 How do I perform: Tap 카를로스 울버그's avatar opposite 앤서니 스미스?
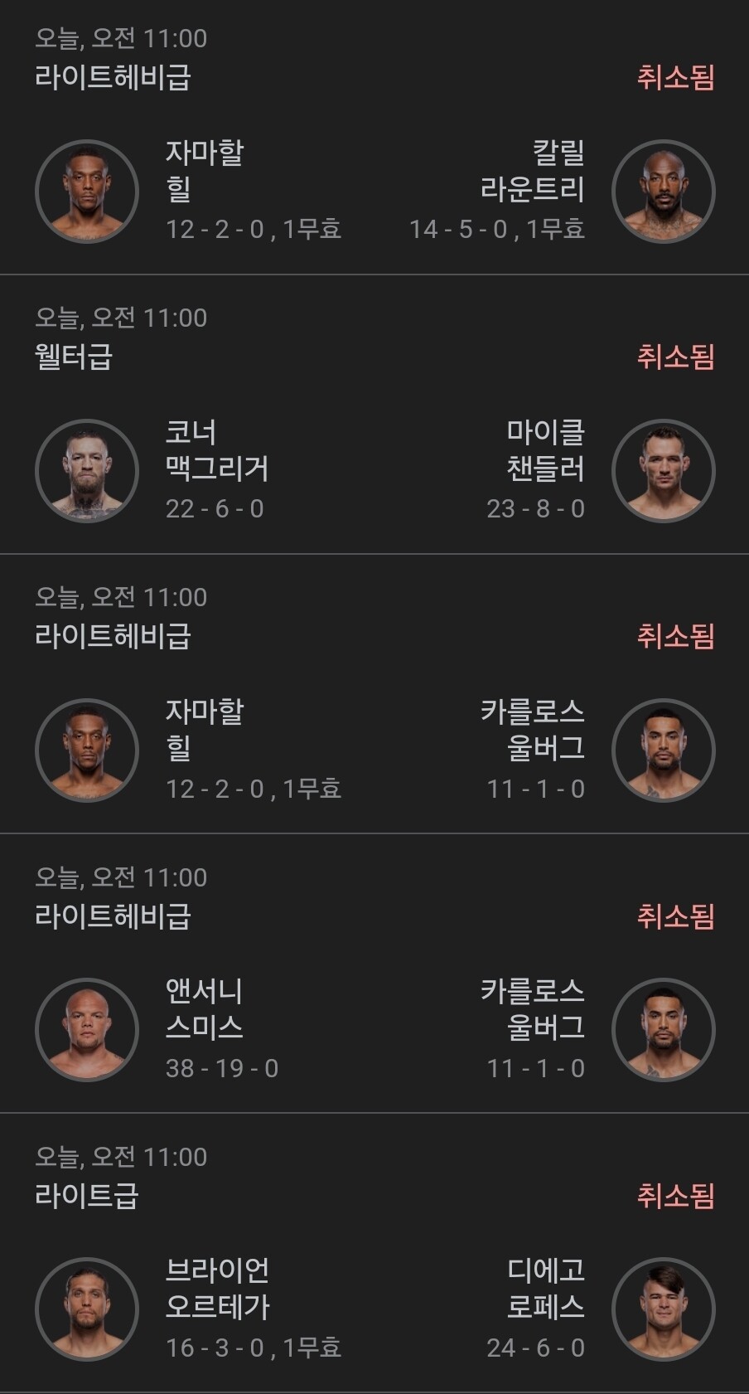[x=663, y=1030]
